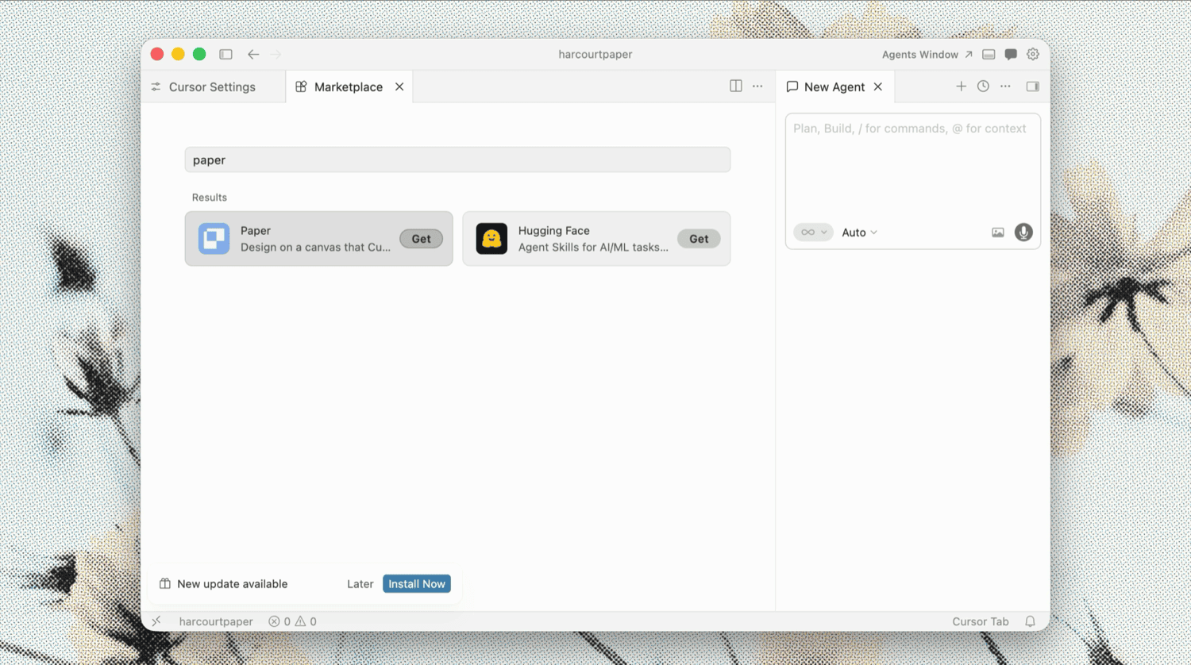1191x665 pixels.
Task: Go forward with the right arrow
Action: (276, 54)
